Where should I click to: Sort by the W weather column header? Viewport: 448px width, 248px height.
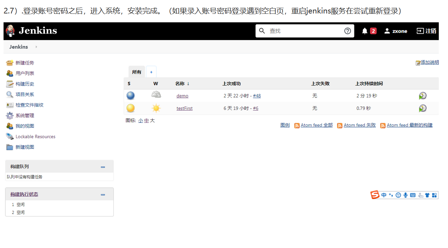156,84
